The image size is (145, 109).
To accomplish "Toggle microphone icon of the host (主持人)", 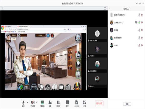I will 139,22.
